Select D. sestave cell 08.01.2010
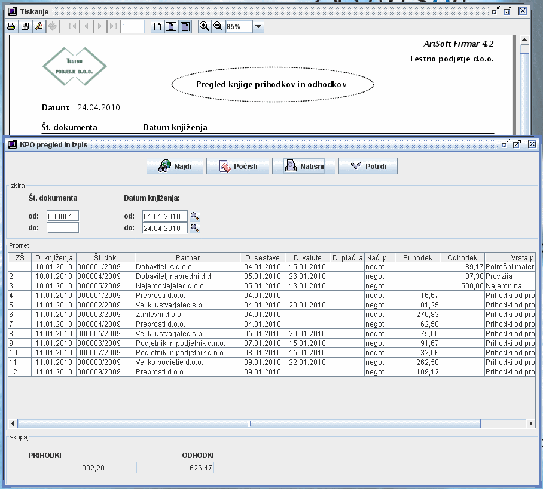Image resolution: width=543 pixels, height=489 pixels. (x=263, y=353)
